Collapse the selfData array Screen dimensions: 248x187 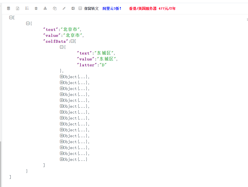point(72,41)
